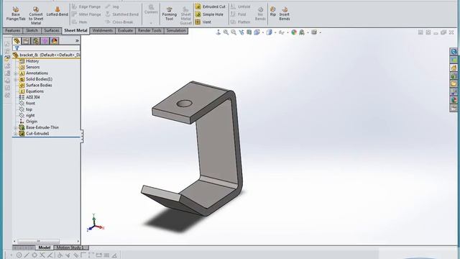
Task: Open the FeatureManager design tree tab
Action: (17, 41)
